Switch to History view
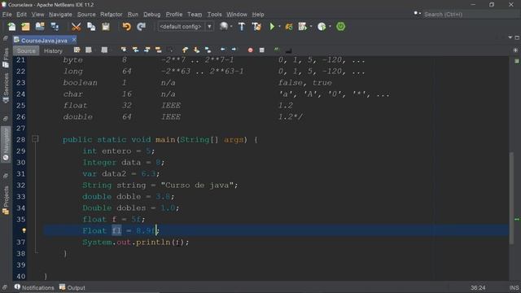 tap(53, 50)
